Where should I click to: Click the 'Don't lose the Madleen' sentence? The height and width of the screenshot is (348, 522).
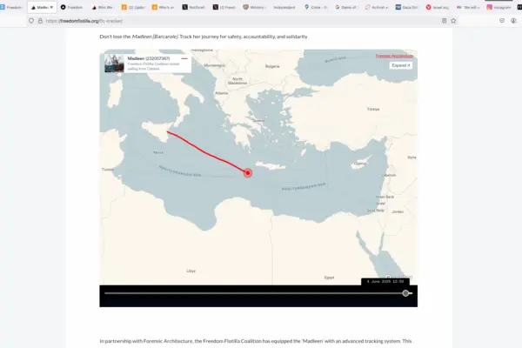(x=204, y=37)
